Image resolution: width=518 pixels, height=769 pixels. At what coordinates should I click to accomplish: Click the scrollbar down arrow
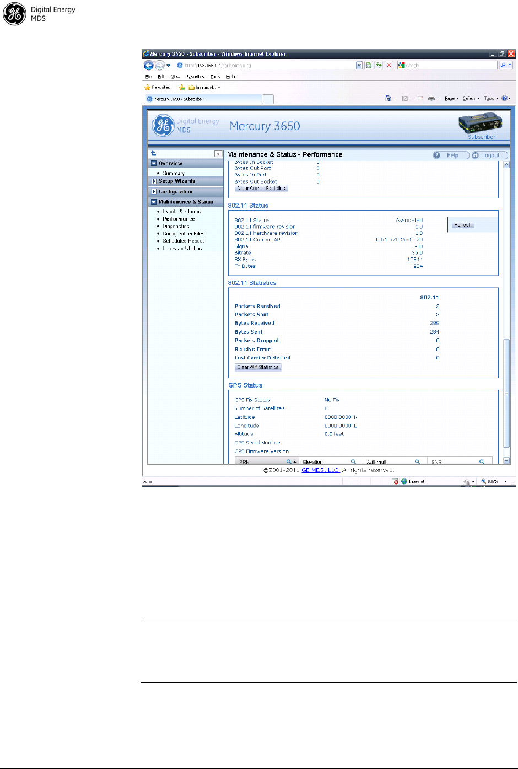pyautogui.click(x=506, y=460)
